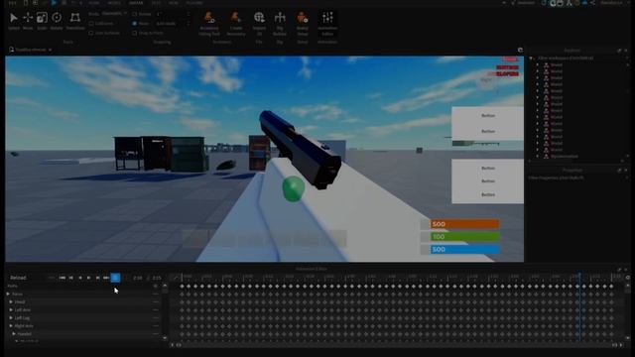Switch to the PLUGINS tab

[x=194, y=3]
